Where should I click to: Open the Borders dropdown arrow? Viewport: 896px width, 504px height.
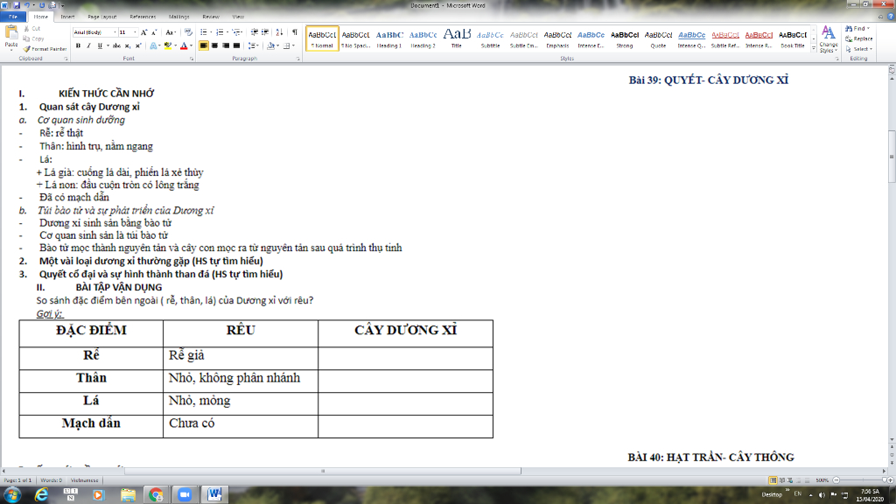click(x=294, y=45)
